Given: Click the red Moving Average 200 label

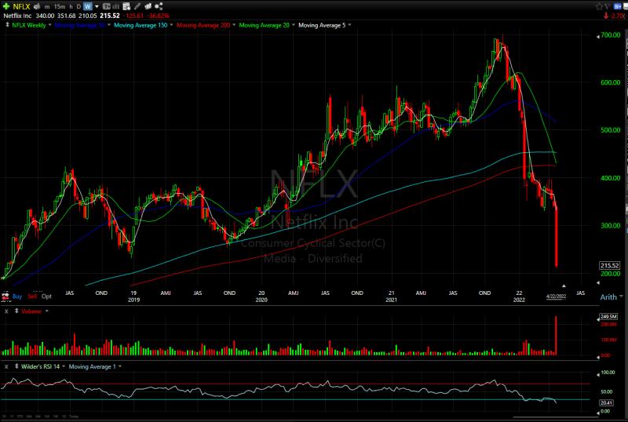Looking at the screenshot, I should [203, 25].
